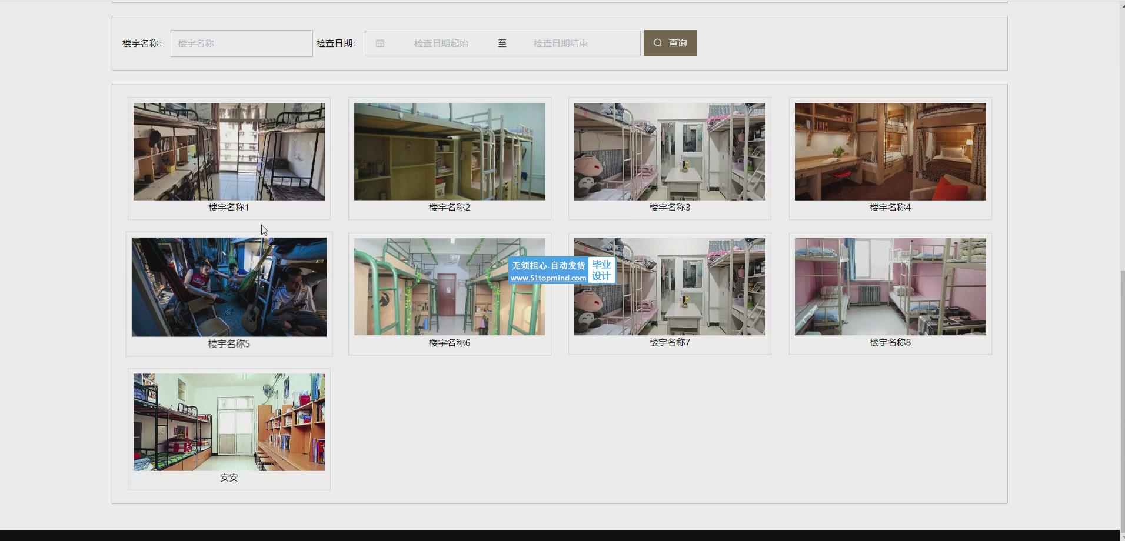Click the 楼宇名称1 caption text
1125x541 pixels.
tap(229, 208)
